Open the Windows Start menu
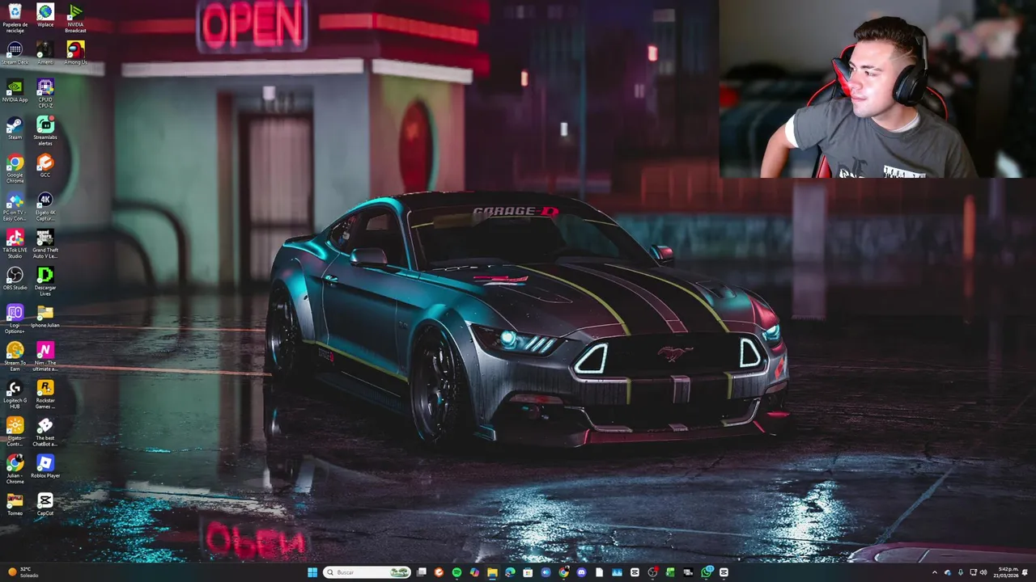This screenshot has height=582, width=1036. pyautogui.click(x=312, y=572)
